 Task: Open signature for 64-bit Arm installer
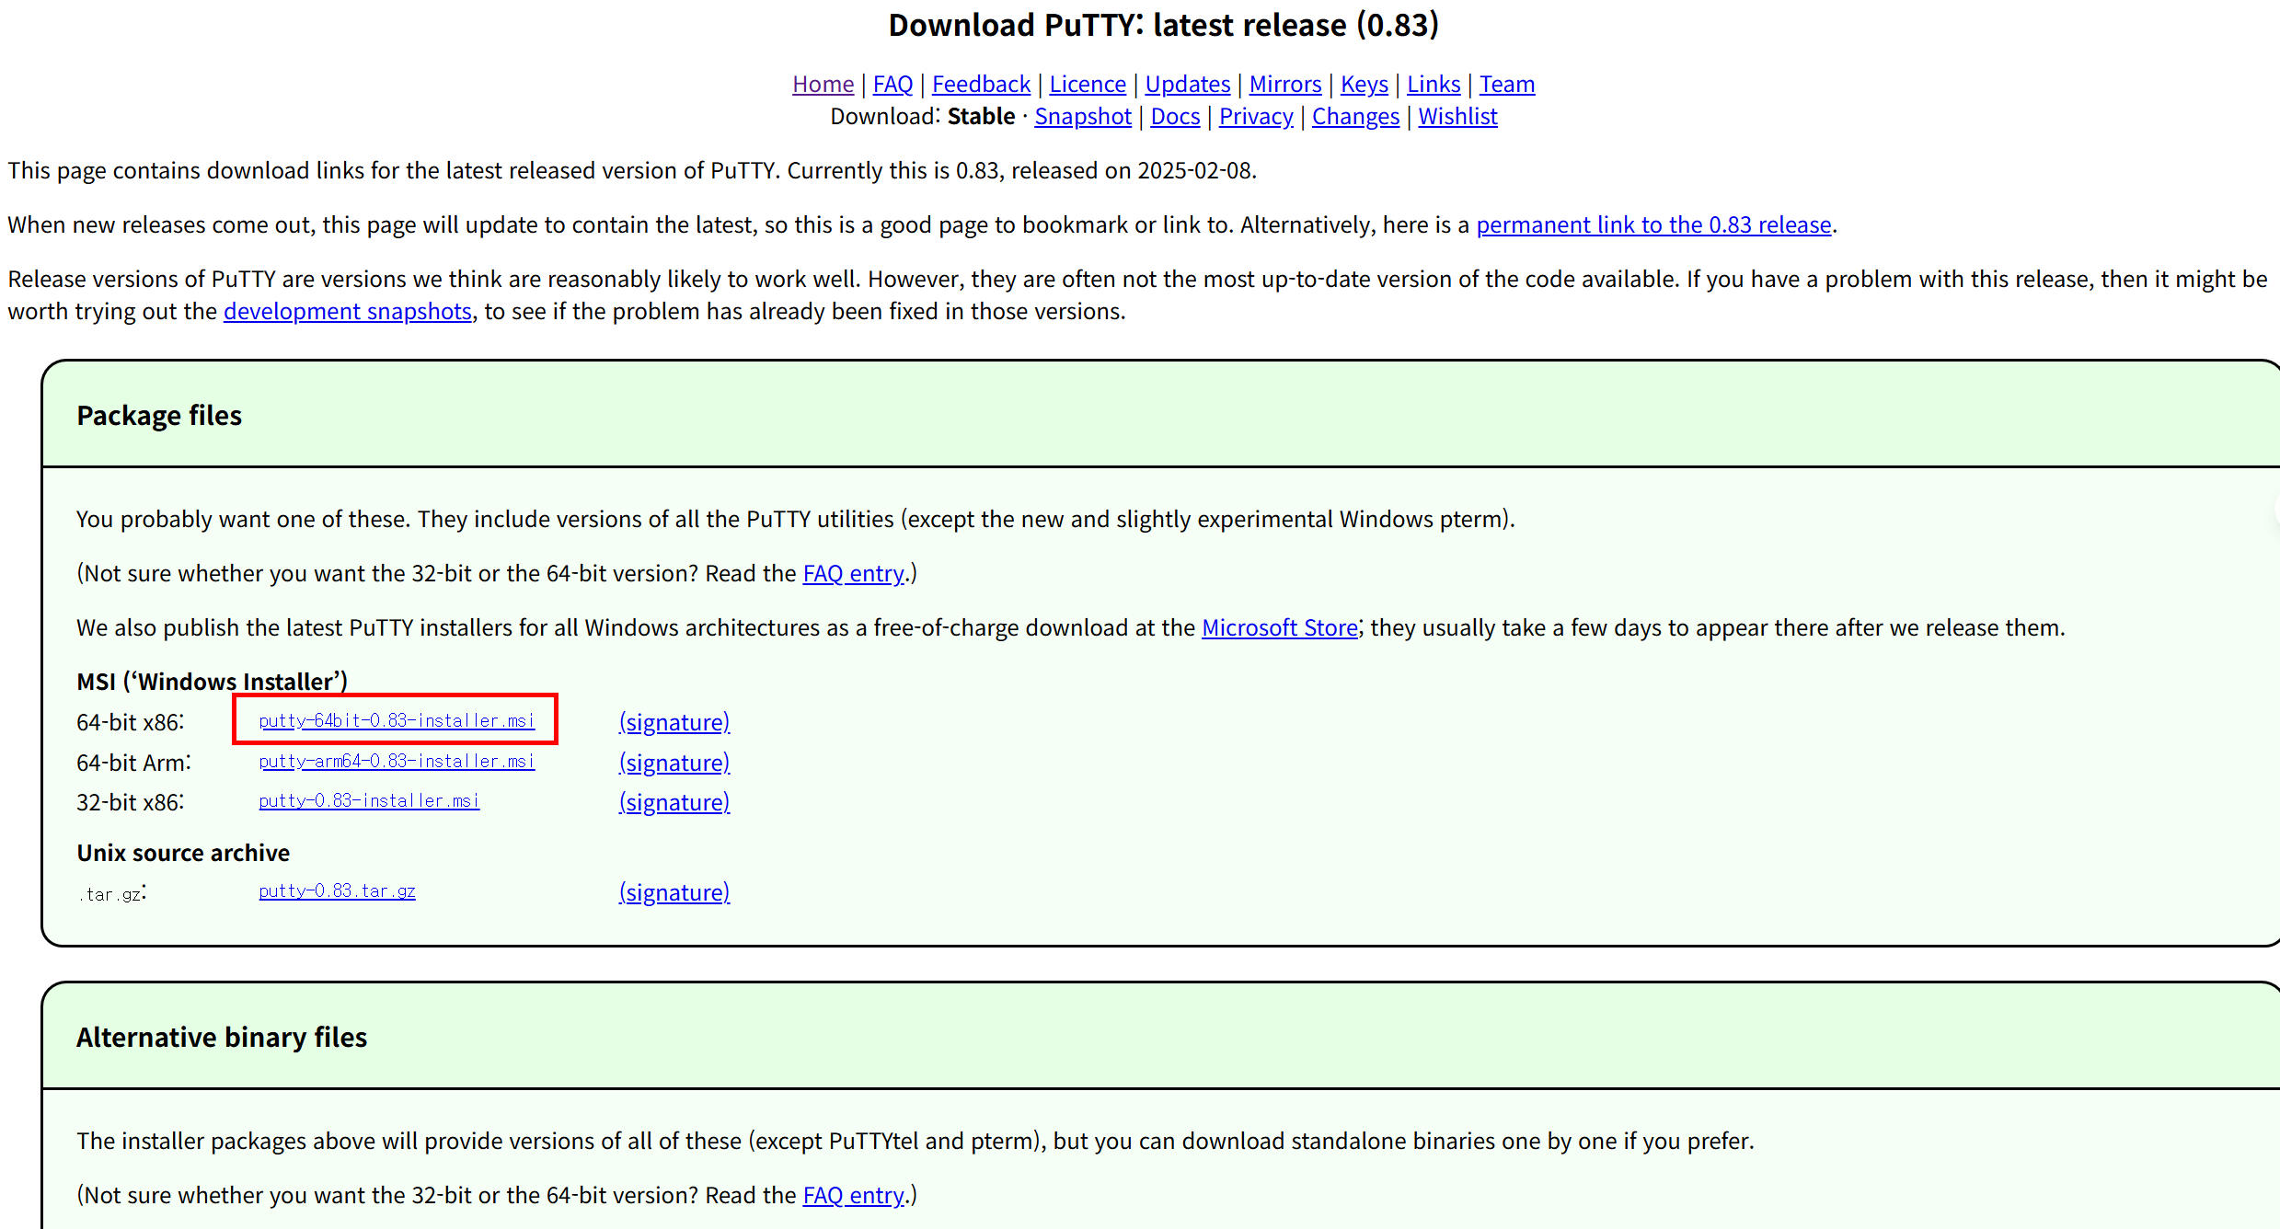(x=674, y=763)
